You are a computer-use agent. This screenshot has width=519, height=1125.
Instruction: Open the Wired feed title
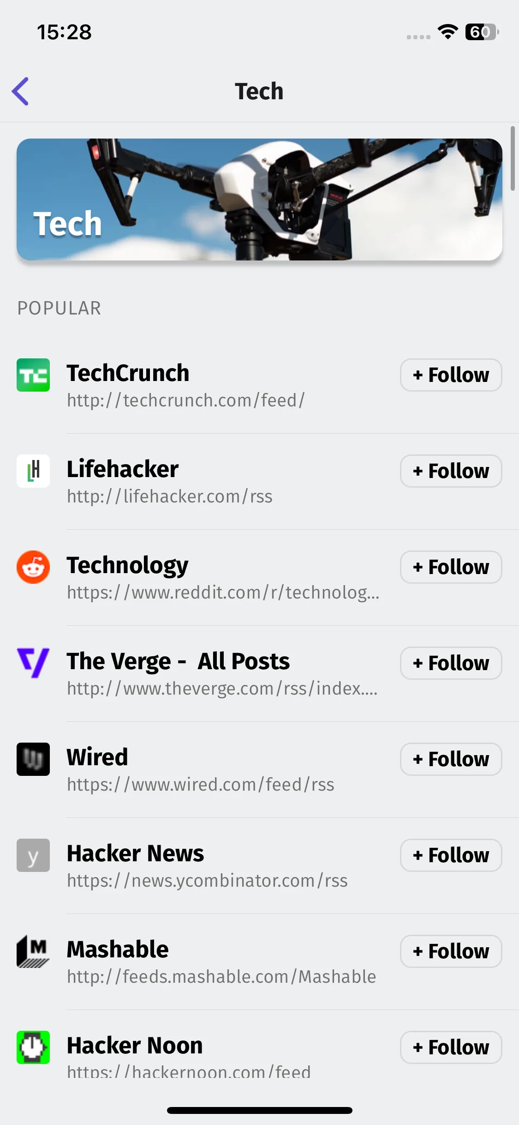97,757
